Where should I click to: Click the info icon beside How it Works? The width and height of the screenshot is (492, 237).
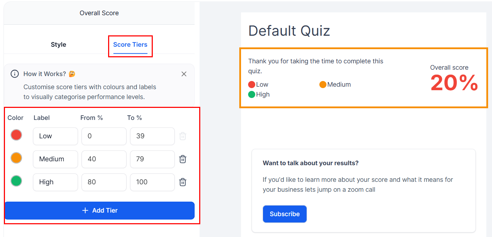point(15,74)
